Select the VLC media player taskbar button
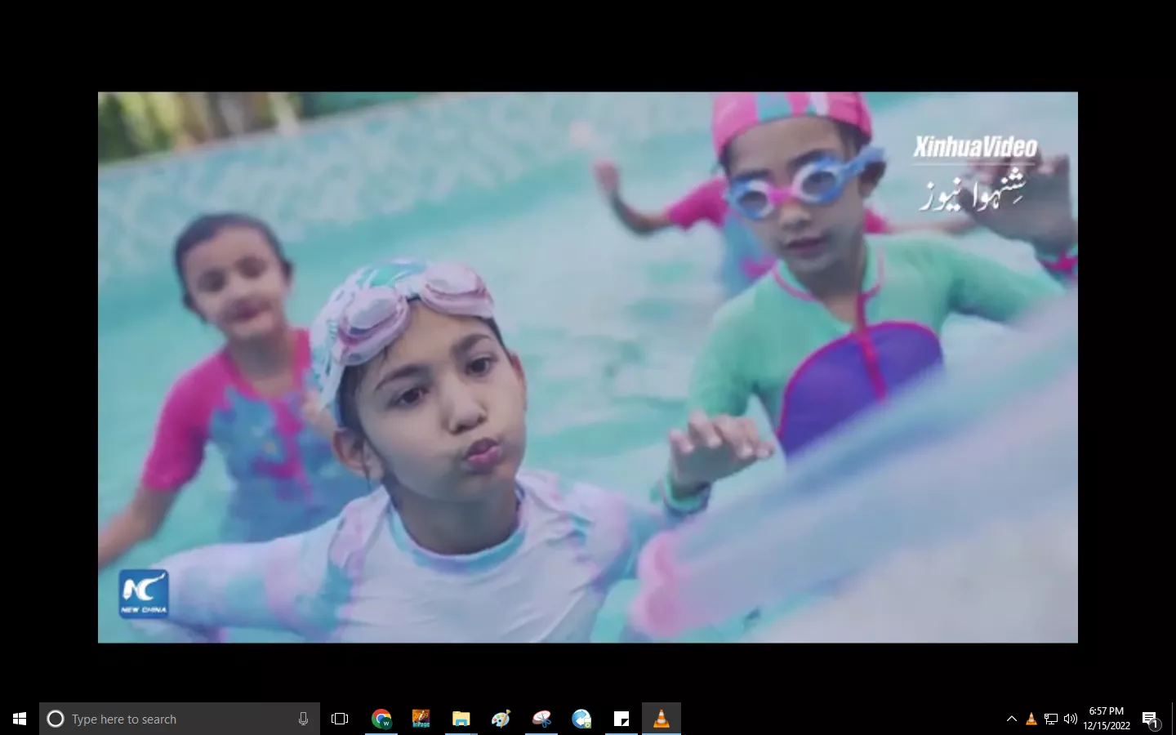The width and height of the screenshot is (1176, 735). 661,719
